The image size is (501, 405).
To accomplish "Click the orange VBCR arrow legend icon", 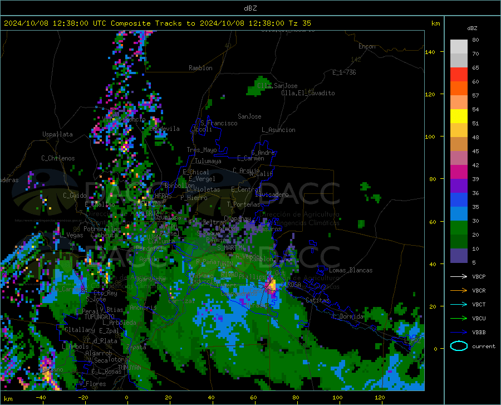I will tap(459, 290).
